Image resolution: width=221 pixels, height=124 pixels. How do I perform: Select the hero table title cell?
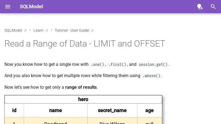[x=83, y=99]
